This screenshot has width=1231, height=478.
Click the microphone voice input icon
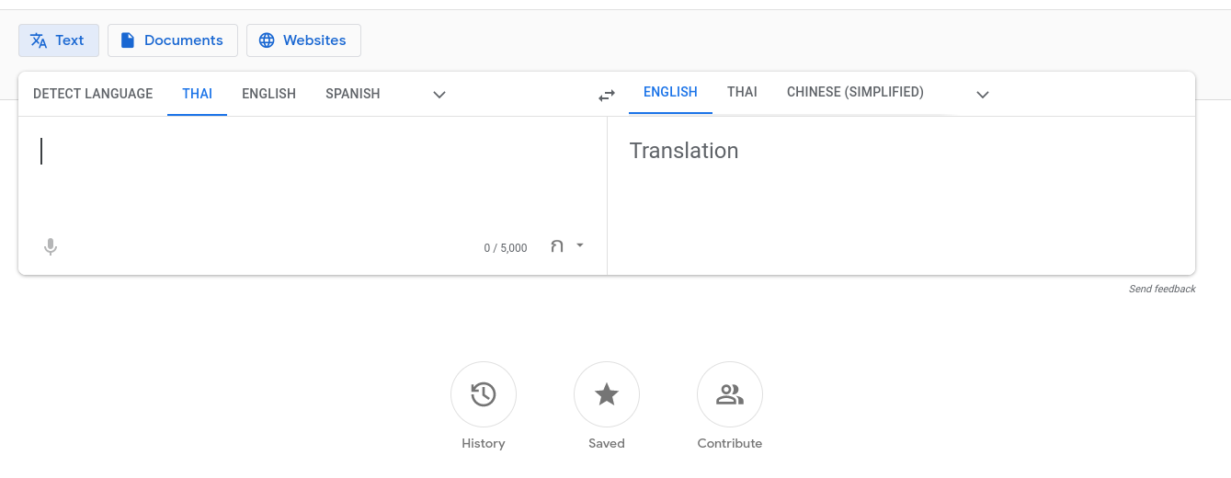coord(51,246)
